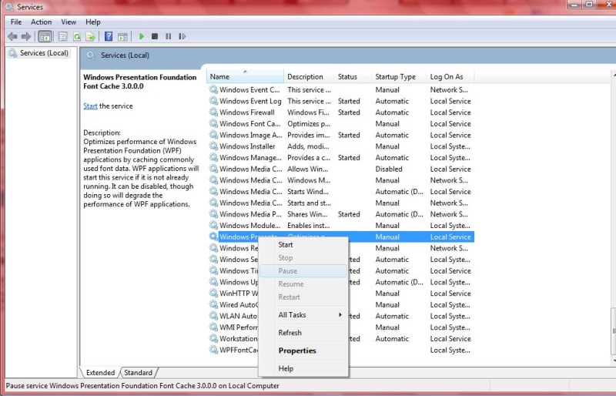Click the gear icon of WinHTTP row
This screenshot has width=616, height=396.
tap(213, 293)
